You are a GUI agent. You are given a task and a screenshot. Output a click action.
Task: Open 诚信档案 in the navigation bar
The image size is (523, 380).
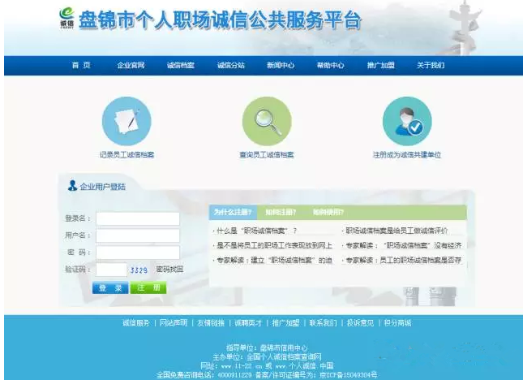(x=180, y=65)
